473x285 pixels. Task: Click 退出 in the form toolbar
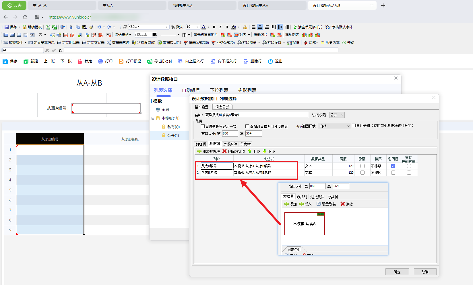tap(275, 61)
